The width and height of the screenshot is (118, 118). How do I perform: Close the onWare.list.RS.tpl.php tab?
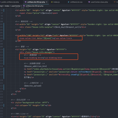tap(47, 2)
